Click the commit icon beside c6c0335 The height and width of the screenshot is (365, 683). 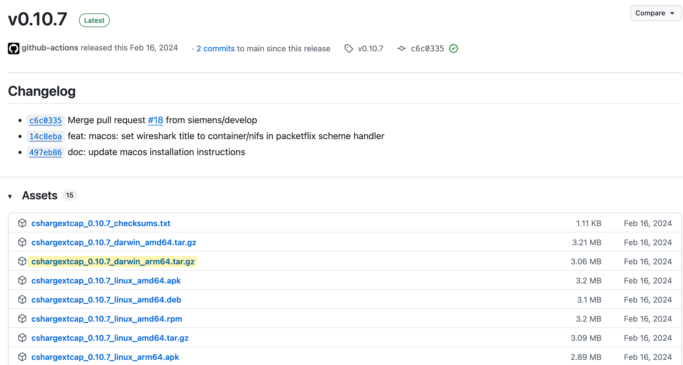coord(401,48)
